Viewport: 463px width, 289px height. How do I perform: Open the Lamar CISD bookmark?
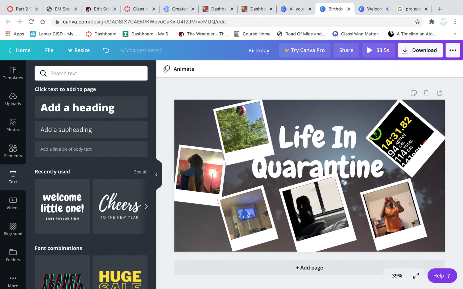pyautogui.click(x=54, y=34)
